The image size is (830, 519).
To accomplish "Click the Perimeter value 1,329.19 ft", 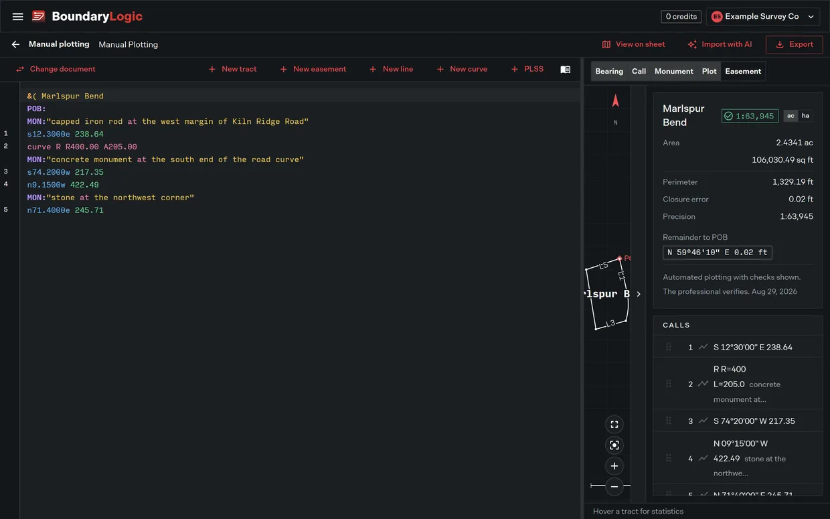I will [793, 181].
